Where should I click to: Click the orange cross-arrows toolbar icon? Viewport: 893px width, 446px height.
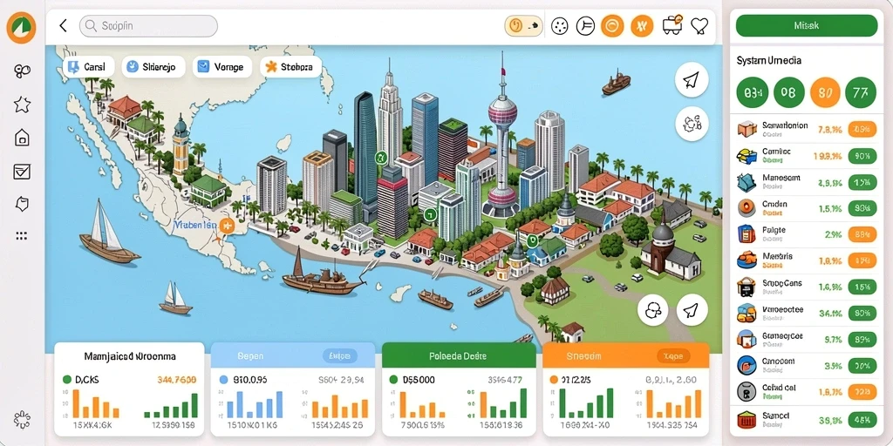coord(642,26)
